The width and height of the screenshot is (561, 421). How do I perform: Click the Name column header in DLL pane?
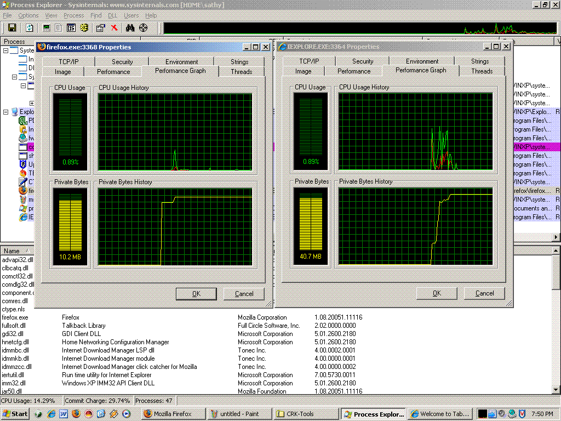17,251
